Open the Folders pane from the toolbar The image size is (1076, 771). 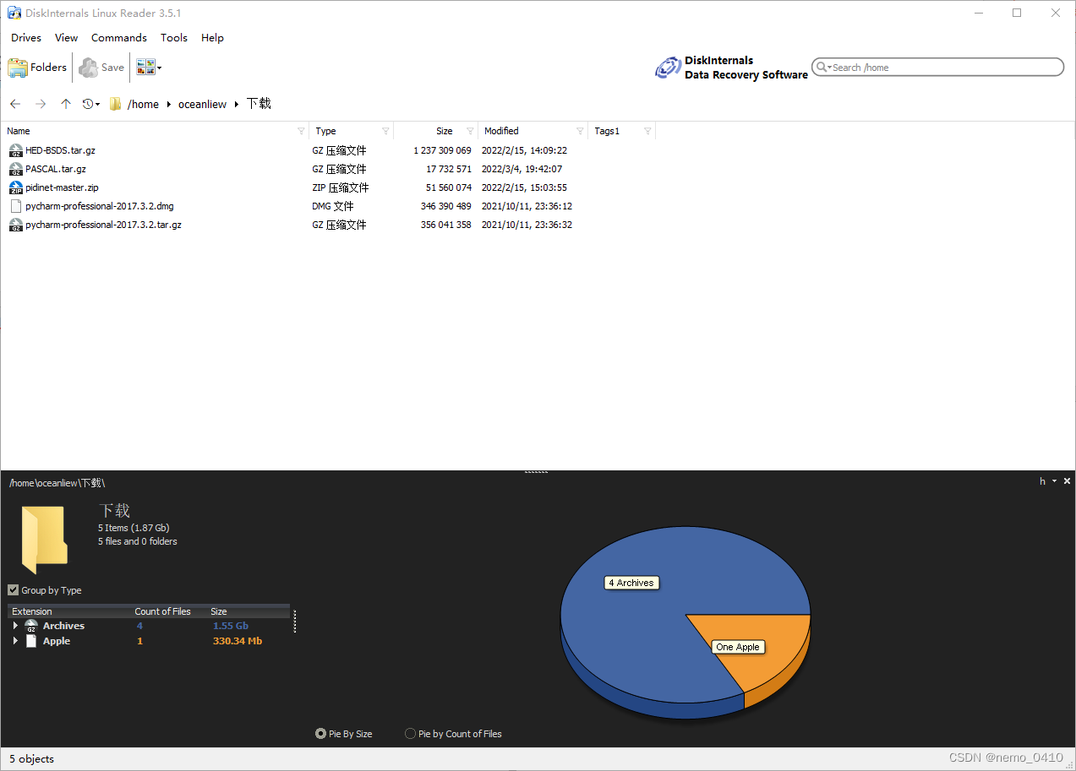37,68
